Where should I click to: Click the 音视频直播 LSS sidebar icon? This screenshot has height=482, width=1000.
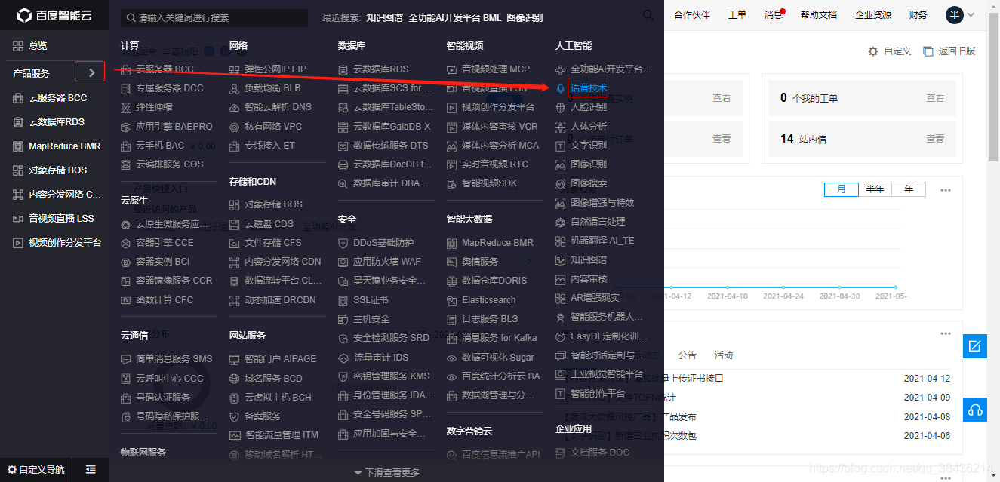(x=17, y=219)
